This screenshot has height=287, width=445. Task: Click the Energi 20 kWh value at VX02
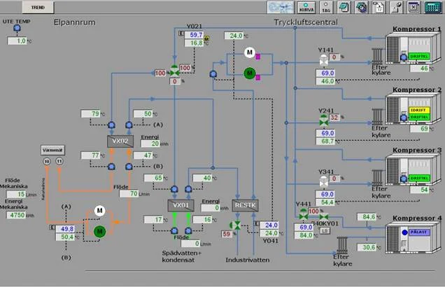click(150, 143)
